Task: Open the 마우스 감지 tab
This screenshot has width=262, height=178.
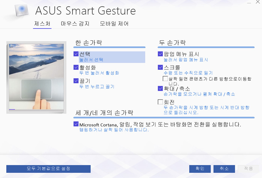Action: point(75,24)
